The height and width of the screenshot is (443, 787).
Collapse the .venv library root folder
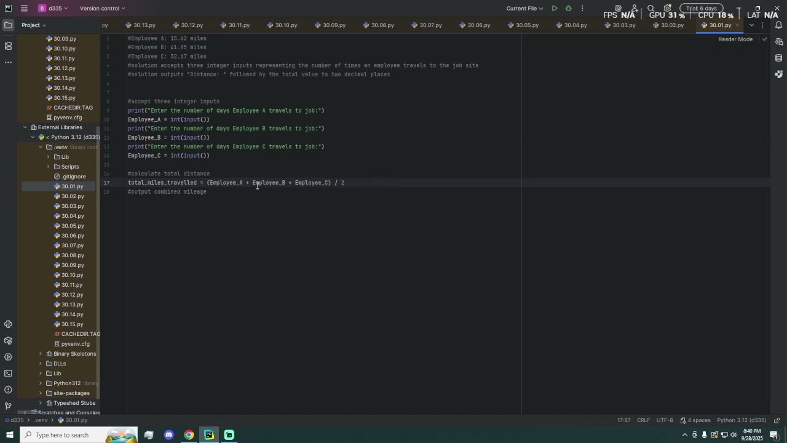point(41,147)
